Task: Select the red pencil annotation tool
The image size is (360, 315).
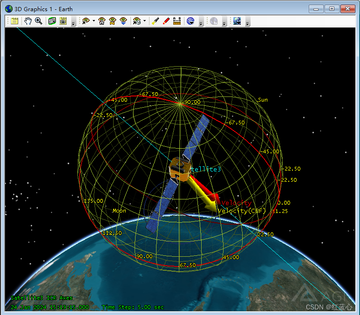Action: pyautogui.click(x=166, y=21)
